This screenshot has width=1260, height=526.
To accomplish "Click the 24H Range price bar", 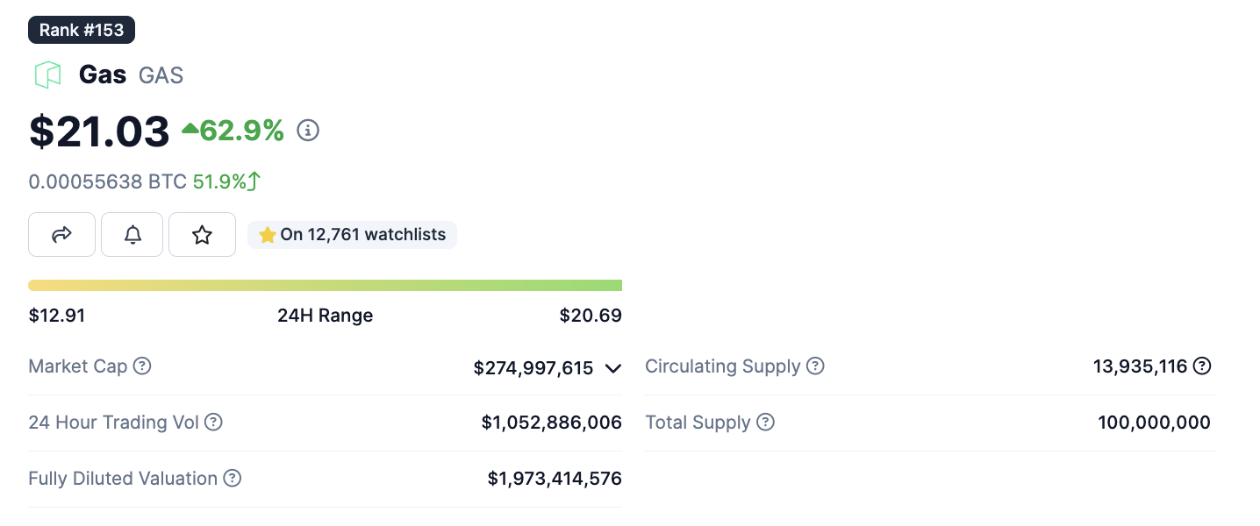I will click(325, 285).
